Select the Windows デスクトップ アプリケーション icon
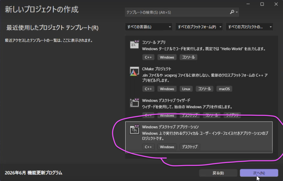The width and height of the screenshot is (283, 181). click(135, 129)
